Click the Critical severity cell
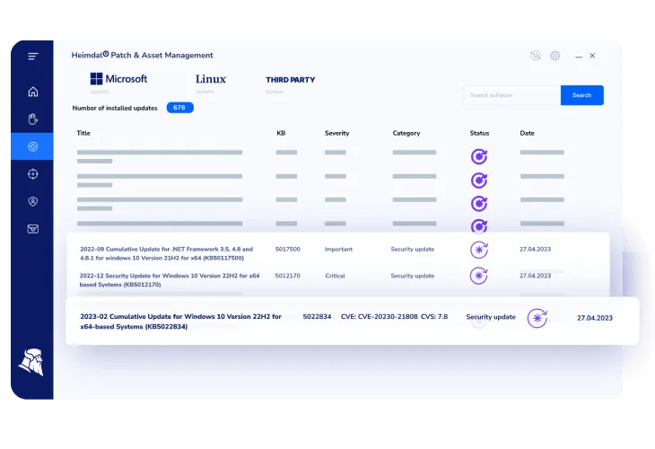 pyautogui.click(x=335, y=276)
